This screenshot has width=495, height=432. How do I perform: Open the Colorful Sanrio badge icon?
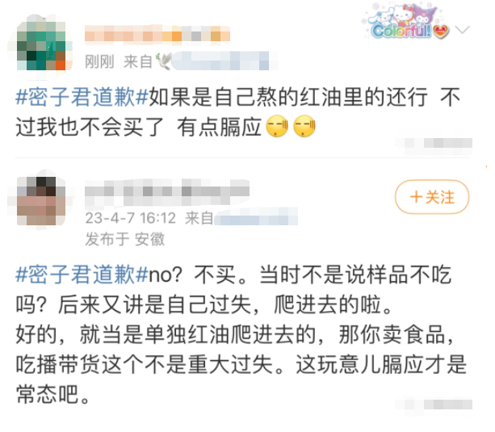pos(405,22)
